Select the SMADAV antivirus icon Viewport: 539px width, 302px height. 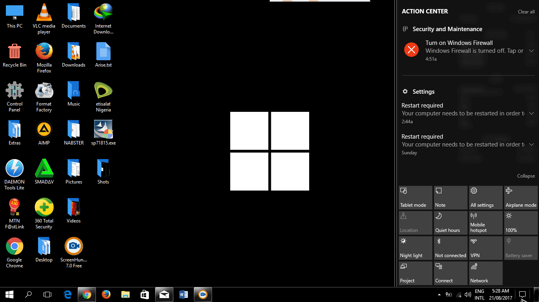pos(44,172)
